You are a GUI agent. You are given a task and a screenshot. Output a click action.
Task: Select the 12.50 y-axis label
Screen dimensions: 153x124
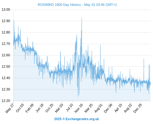pyautogui.click(x=6, y=67)
